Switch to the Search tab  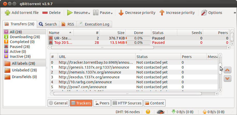(x=48, y=24)
